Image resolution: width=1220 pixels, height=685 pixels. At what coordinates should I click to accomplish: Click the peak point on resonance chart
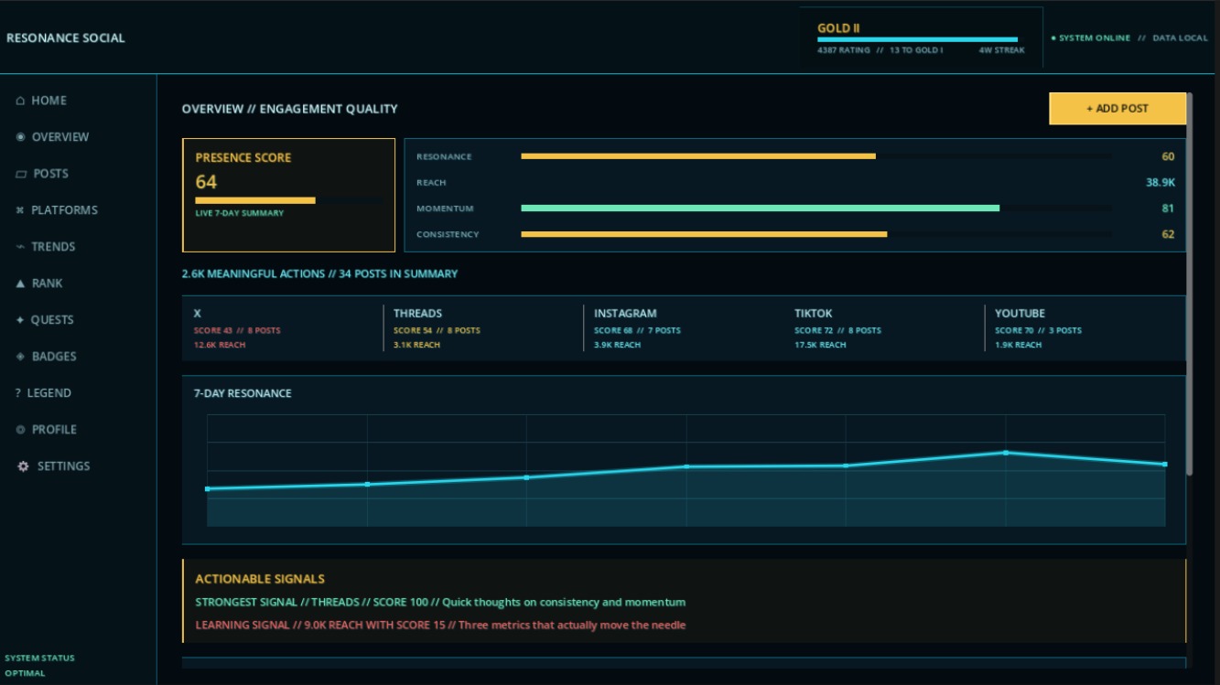pyautogui.click(x=1005, y=453)
